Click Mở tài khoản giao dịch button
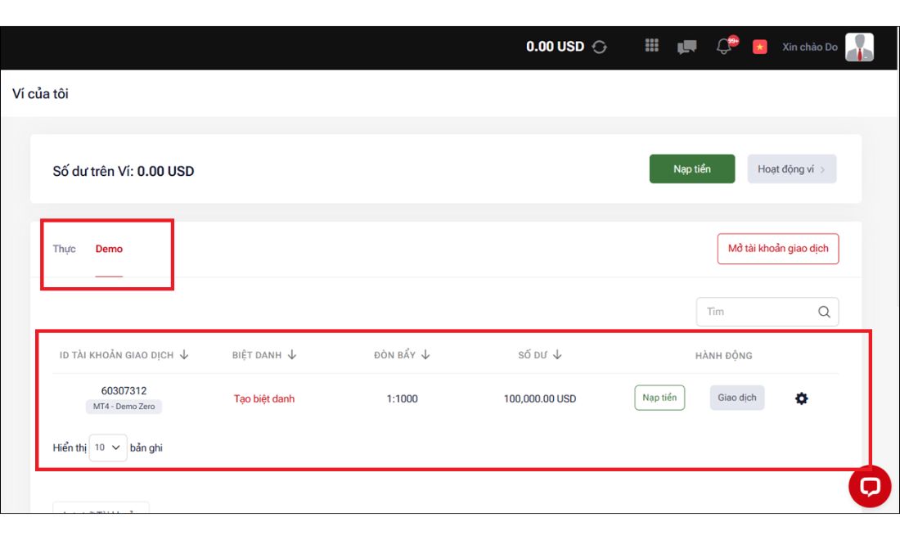The image size is (900, 540). [x=778, y=249]
